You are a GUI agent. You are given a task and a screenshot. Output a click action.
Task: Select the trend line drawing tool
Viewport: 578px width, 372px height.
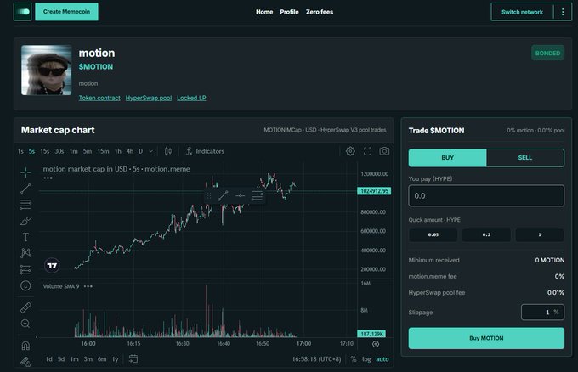click(x=25, y=189)
